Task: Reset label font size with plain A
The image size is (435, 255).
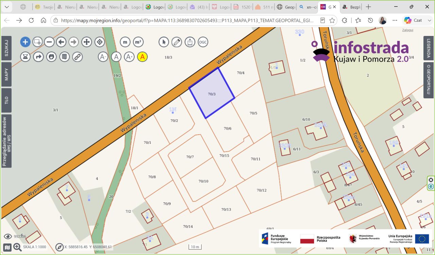Action: point(116,57)
